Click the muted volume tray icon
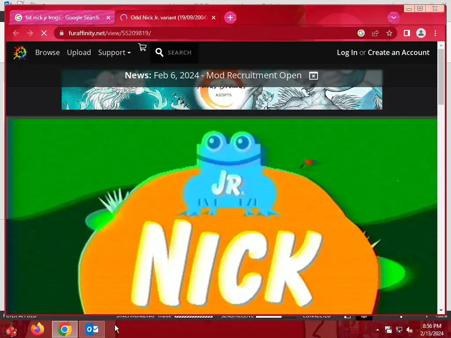 410,330
